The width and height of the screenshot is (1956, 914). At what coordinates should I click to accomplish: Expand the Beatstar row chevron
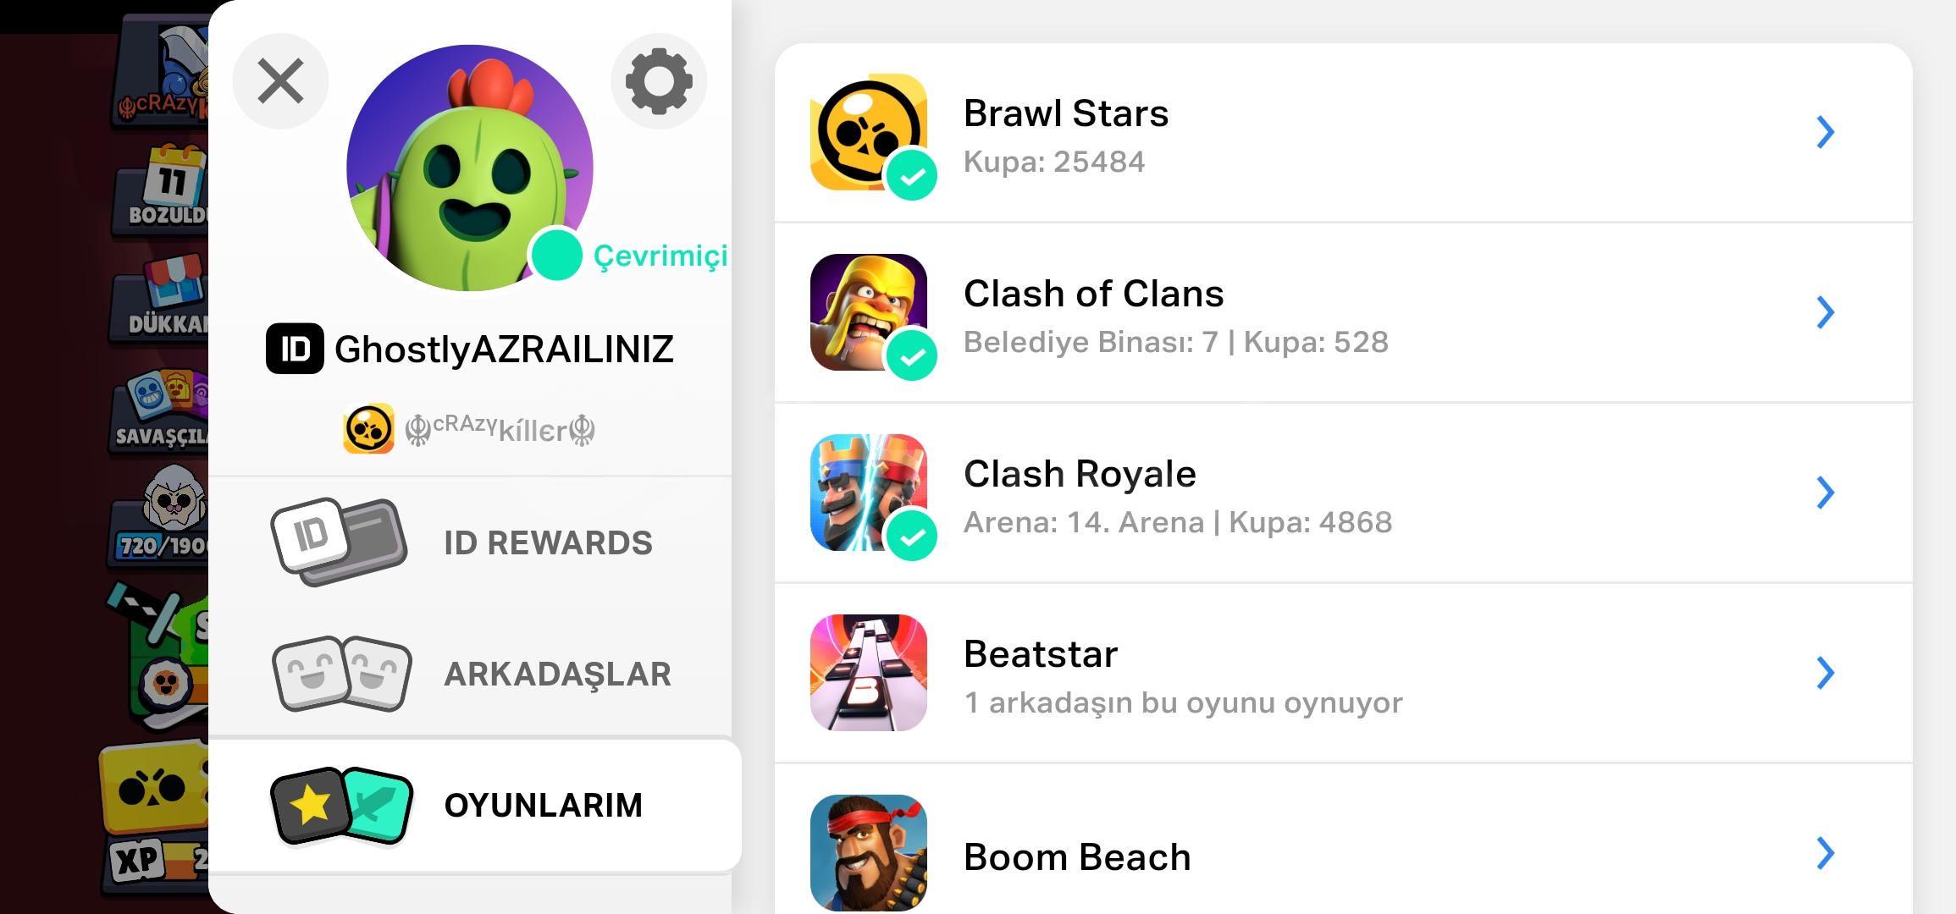[x=1825, y=673]
